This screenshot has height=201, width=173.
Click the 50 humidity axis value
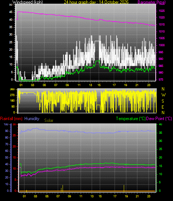pos(7,157)
